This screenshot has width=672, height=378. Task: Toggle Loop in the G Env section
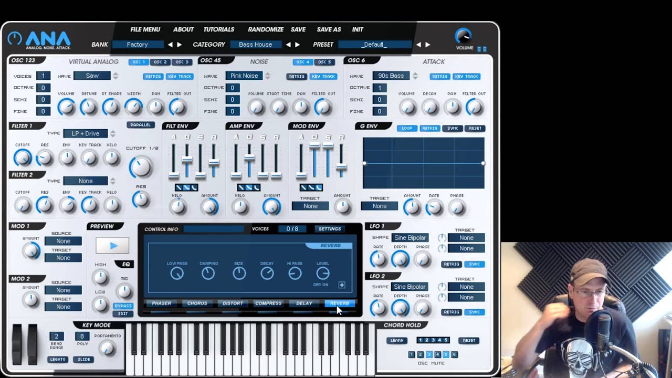coord(407,128)
